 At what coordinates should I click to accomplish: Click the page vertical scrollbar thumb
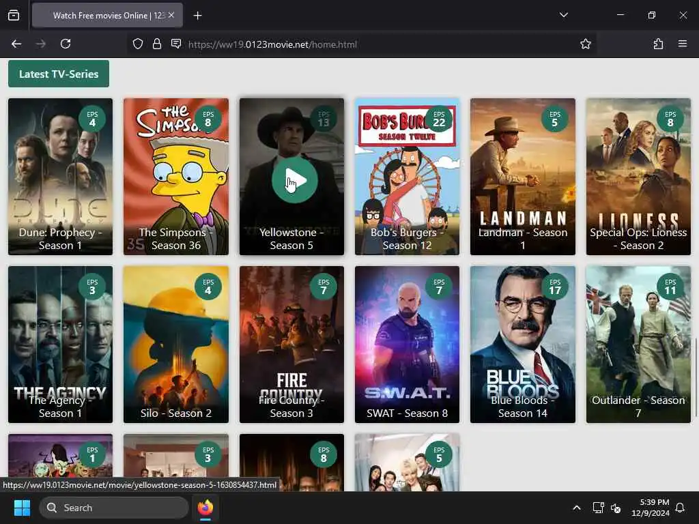click(696, 378)
